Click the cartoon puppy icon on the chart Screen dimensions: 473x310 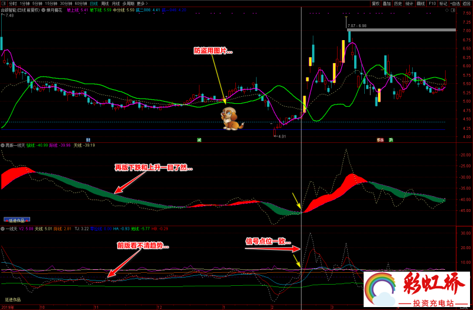point(232,119)
